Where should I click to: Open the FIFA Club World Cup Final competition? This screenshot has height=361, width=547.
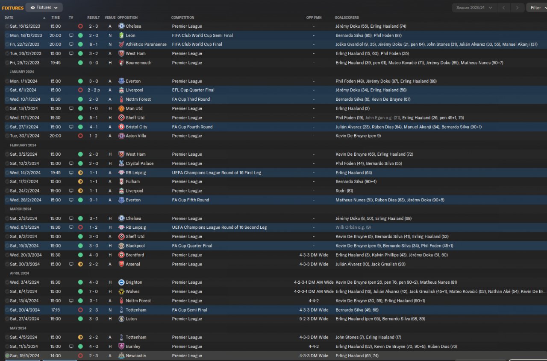pos(197,44)
